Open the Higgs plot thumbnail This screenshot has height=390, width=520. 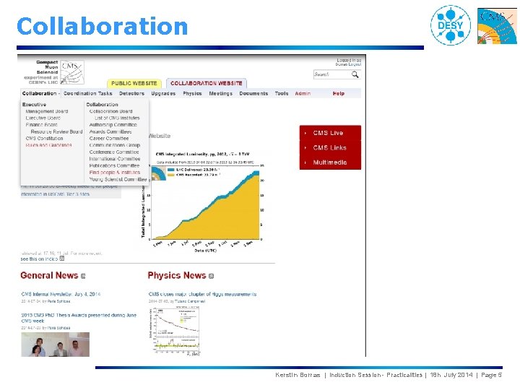(x=175, y=331)
